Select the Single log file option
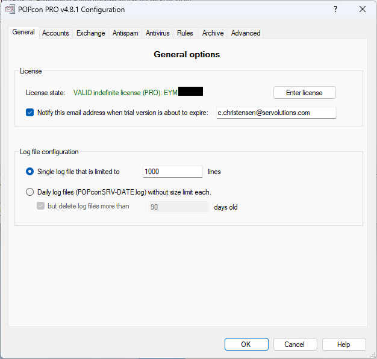This screenshot has height=359, width=377. 30,172
